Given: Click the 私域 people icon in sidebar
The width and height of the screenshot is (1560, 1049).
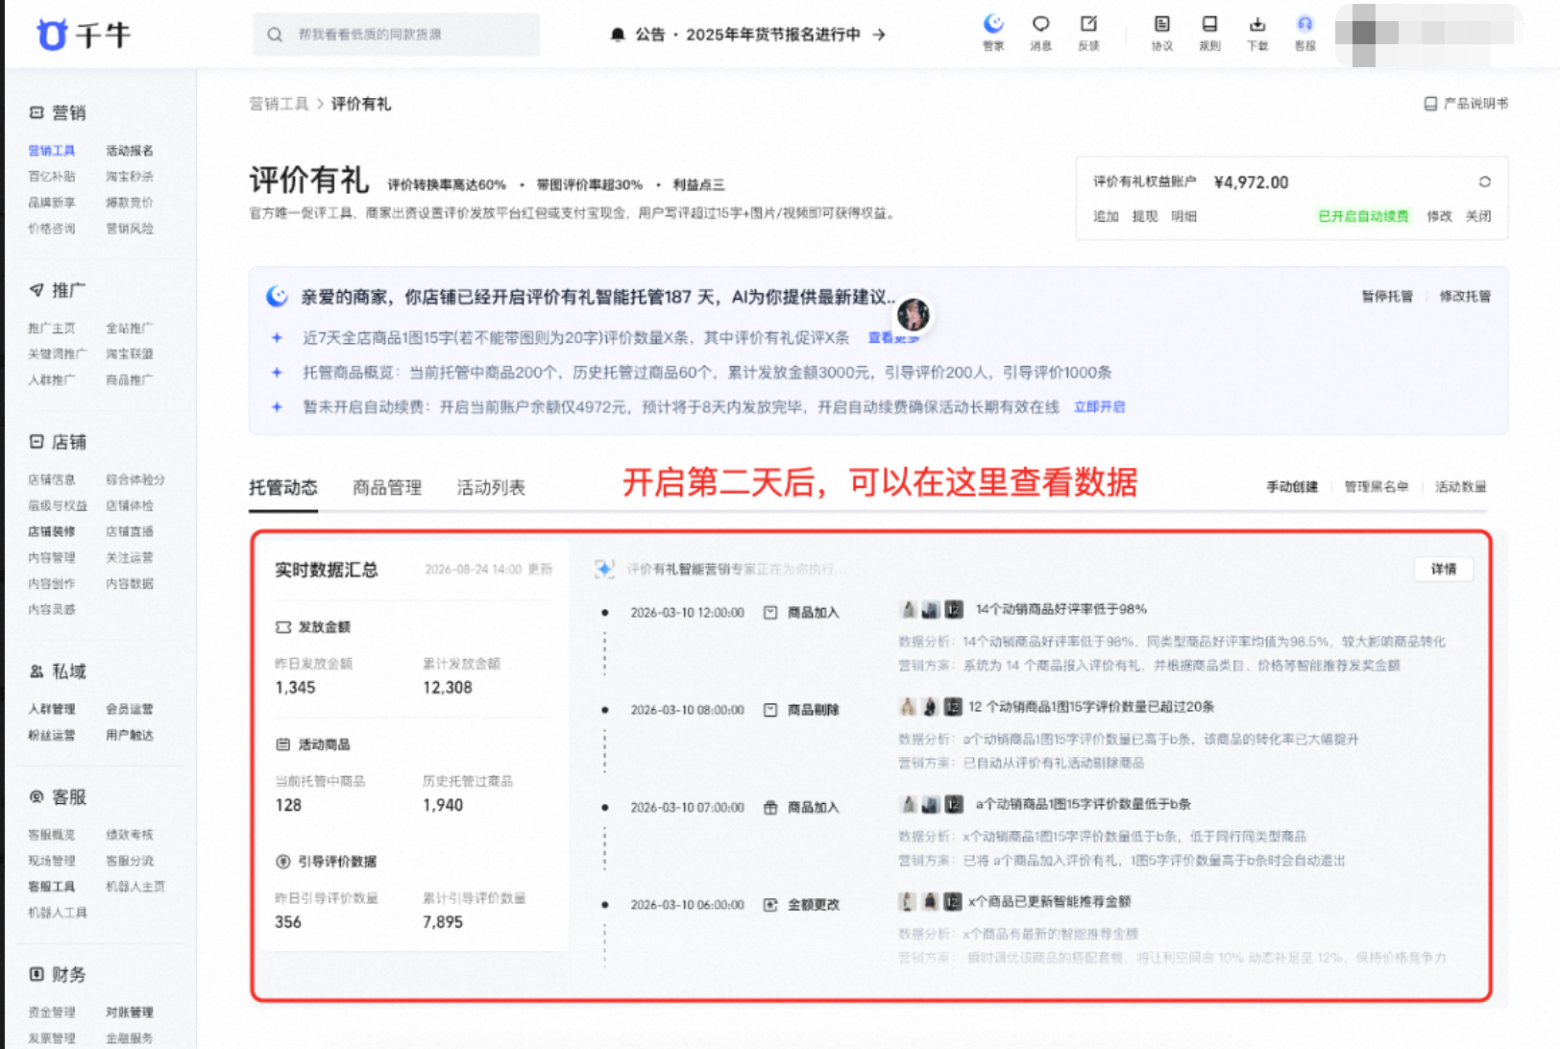Looking at the screenshot, I should (37, 671).
